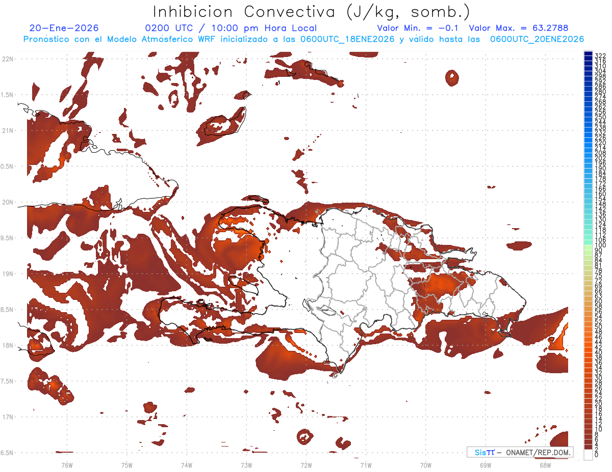Click the date label '20-Ene-2026'
The image size is (612, 472).
64,29
